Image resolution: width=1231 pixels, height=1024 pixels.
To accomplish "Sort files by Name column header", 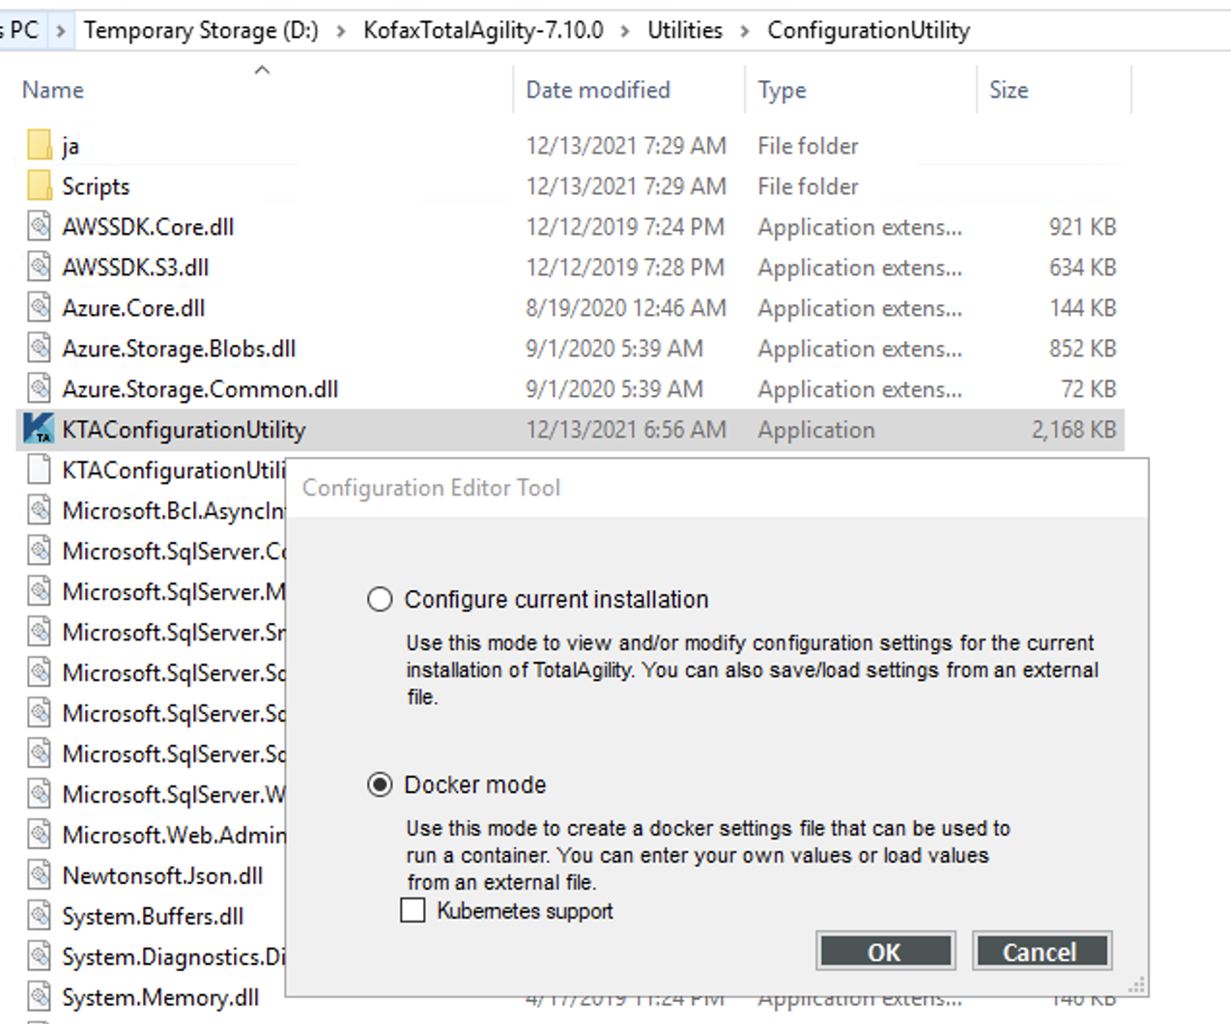I will (x=53, y=90).
